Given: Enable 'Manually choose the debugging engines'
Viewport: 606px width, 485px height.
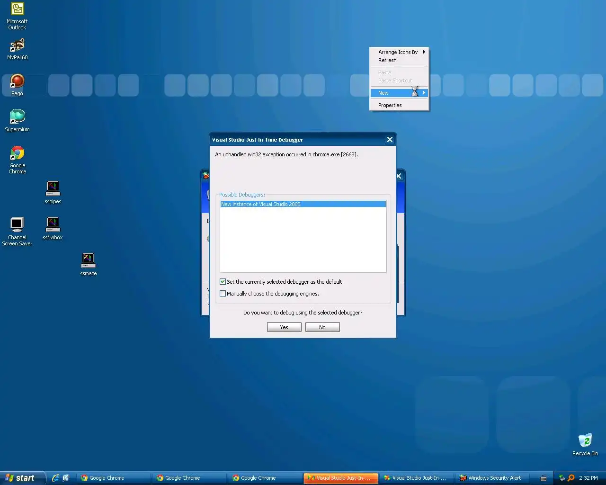Looking at the screenshot, I should [223, 294].
